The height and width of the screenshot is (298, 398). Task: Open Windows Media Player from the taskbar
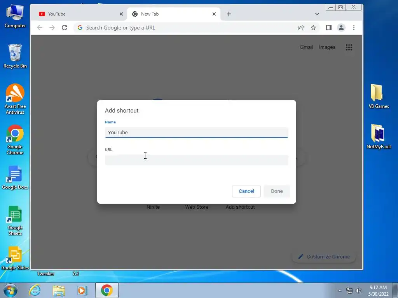pyautogui.click(x=82, y=290)
